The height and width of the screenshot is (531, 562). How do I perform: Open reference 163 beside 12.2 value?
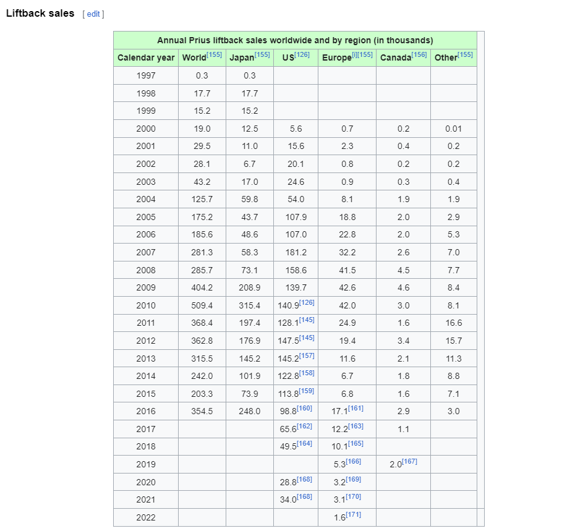click(x=356, y=426)
